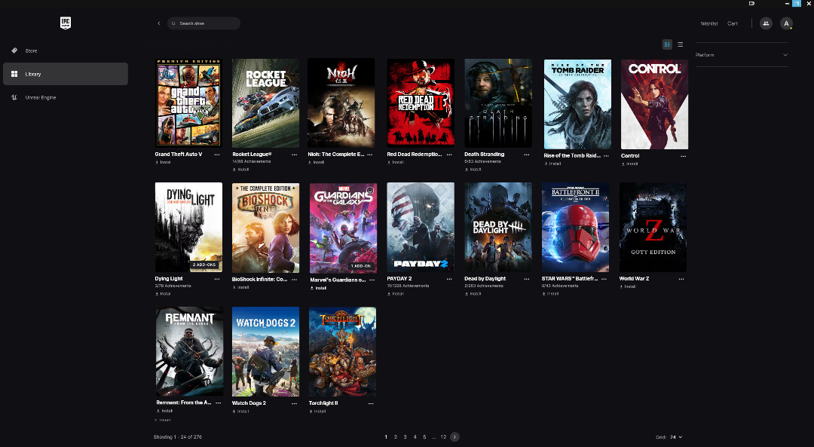Open Dying Light cover with 2 add-ons
Screen dimensions: 814x447
[188, 227]
